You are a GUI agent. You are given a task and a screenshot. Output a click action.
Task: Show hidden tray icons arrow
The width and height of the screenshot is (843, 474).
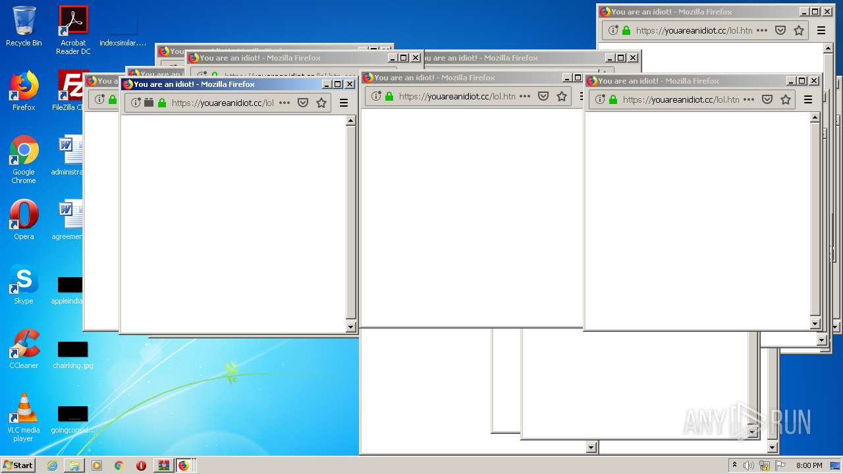click(x=734, y=465)
